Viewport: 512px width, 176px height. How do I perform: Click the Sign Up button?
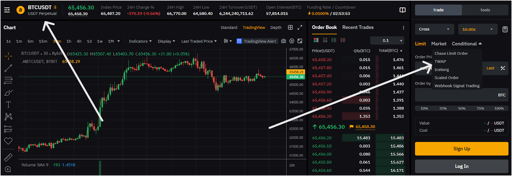[x=462, y=149]
